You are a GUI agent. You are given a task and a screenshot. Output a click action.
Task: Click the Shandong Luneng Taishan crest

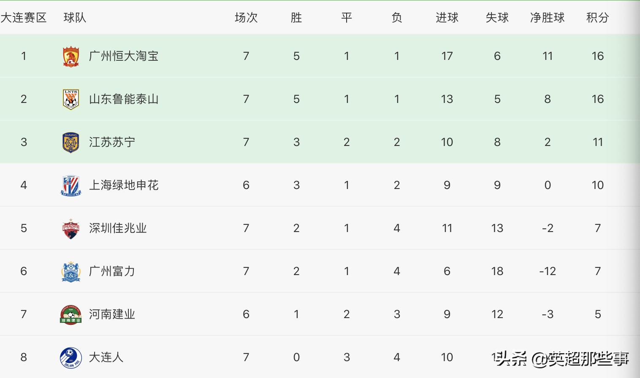(71, 100)
